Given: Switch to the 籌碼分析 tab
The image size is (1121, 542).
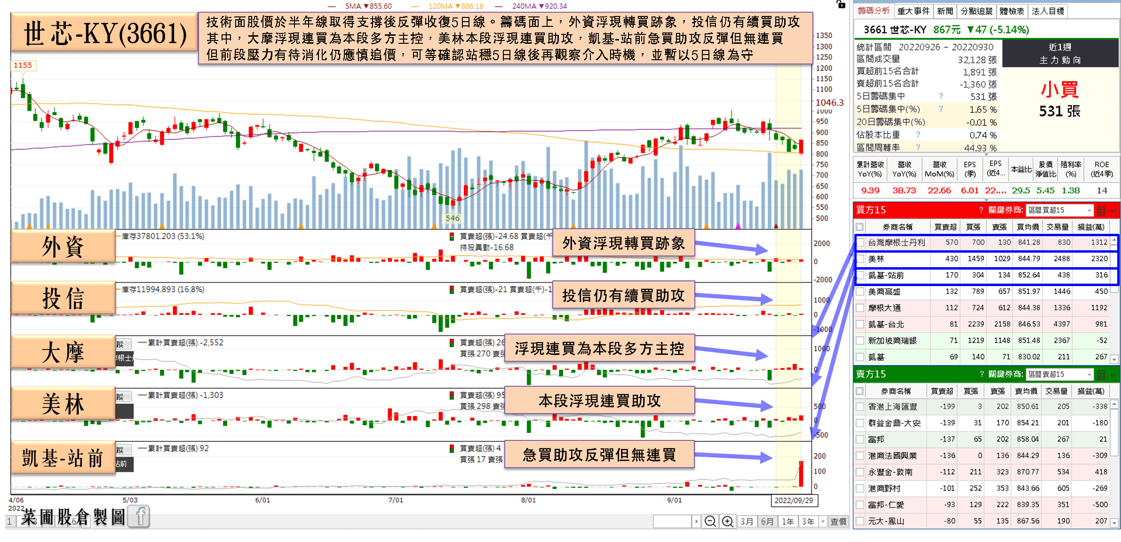Looking at the screenshot, I should click(x=874, y=11).
